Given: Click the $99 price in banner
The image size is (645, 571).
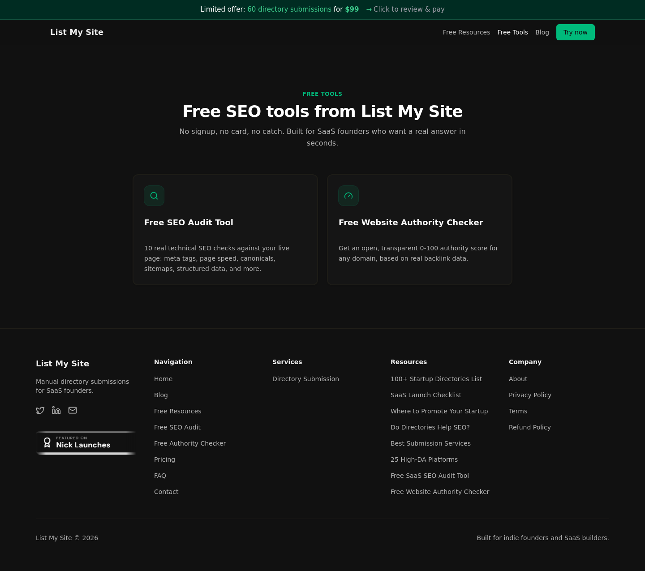Looking at the screenshot, I should pos(352,9).
